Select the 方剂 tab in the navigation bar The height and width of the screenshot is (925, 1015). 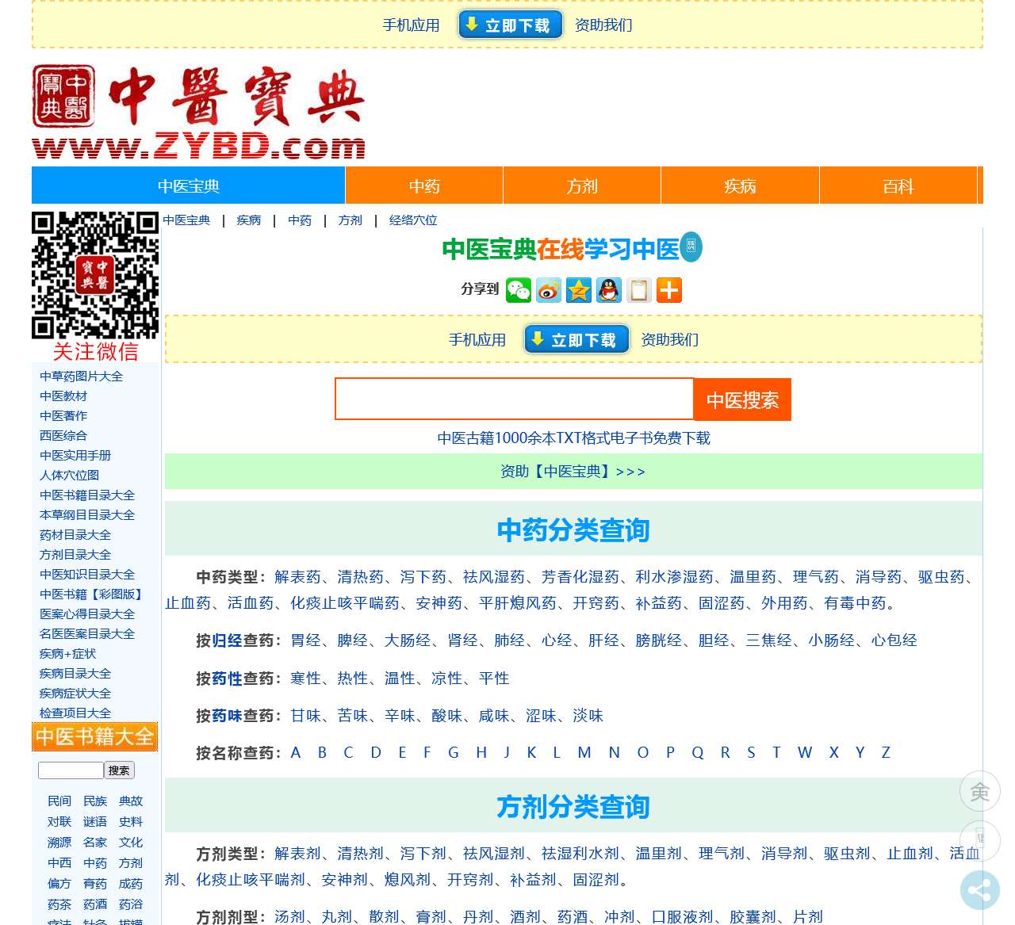(x=581, y=185)
